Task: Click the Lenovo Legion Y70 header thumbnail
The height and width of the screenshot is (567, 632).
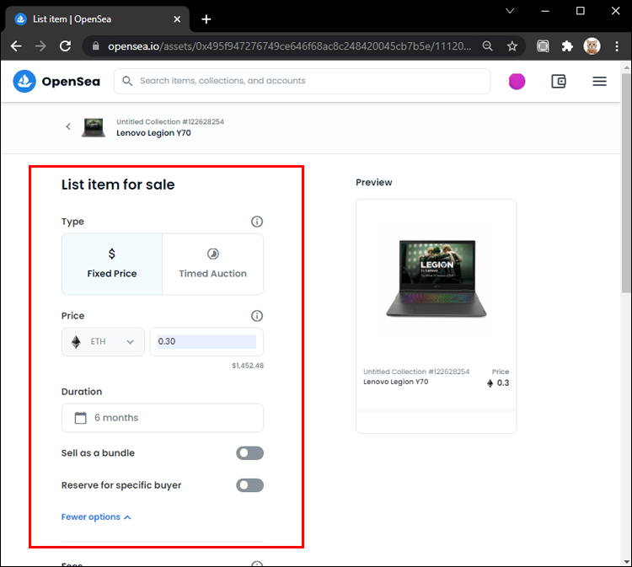Action: click(x=94, y=127)
